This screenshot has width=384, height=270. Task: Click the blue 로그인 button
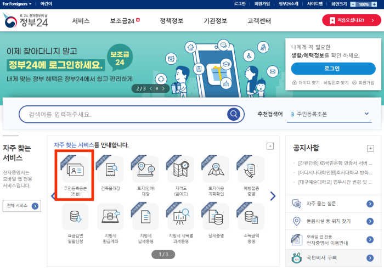333,69
